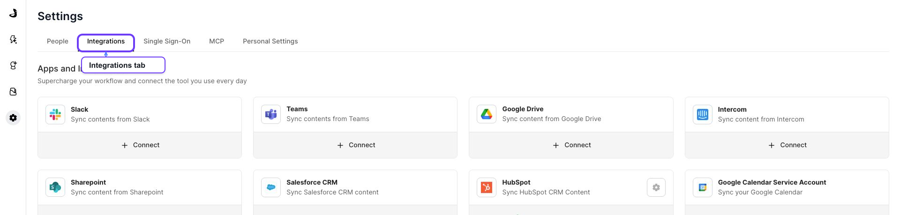This screenshot has width=900, height=215.
Task: Connect the Intercom integration
Action: (787, 145)
